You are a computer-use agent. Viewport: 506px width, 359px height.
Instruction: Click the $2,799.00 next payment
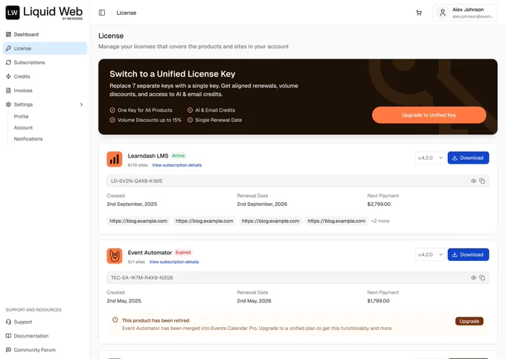(379, 204)
